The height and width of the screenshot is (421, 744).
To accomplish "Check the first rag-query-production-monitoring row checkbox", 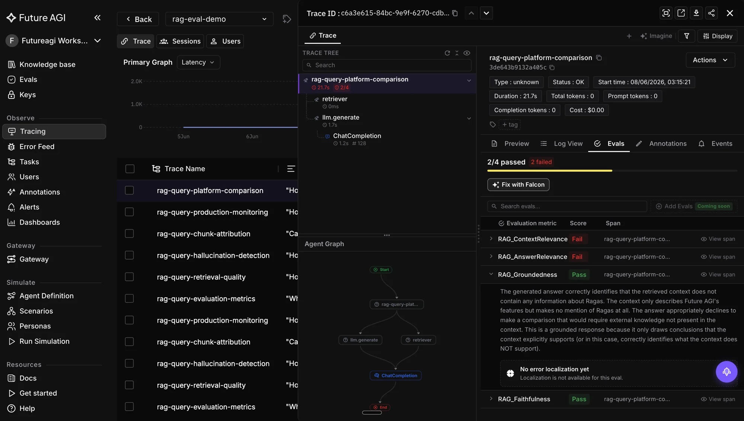I will tap(129, 212).
